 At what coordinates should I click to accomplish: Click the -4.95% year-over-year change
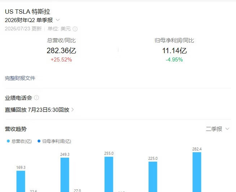[174, 60]
